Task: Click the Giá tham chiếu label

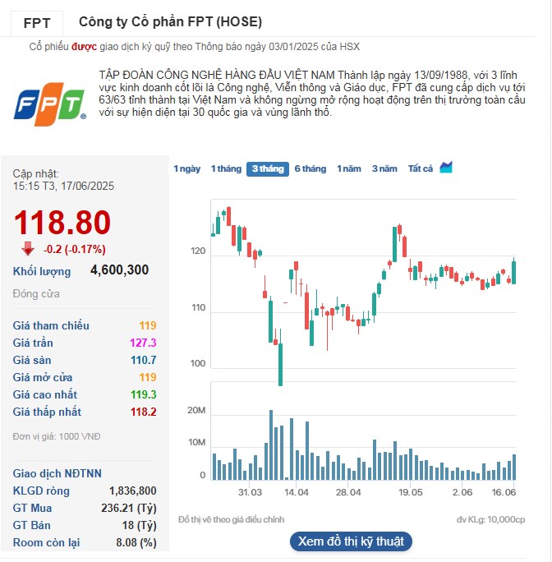Action: [x=51, y=325]
